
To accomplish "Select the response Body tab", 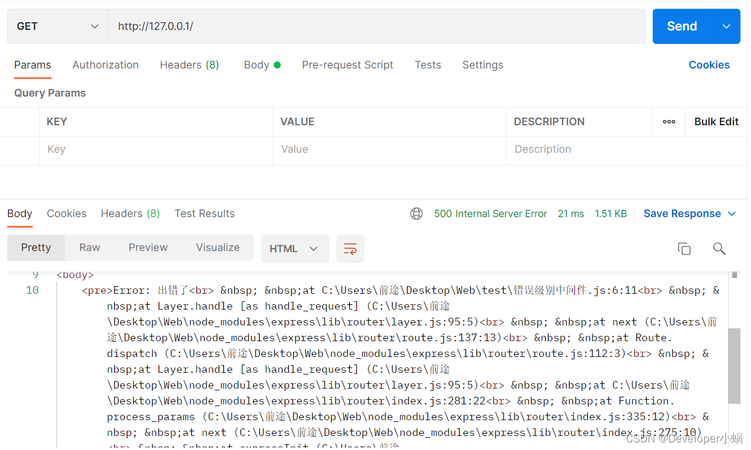I will [20, 214].
